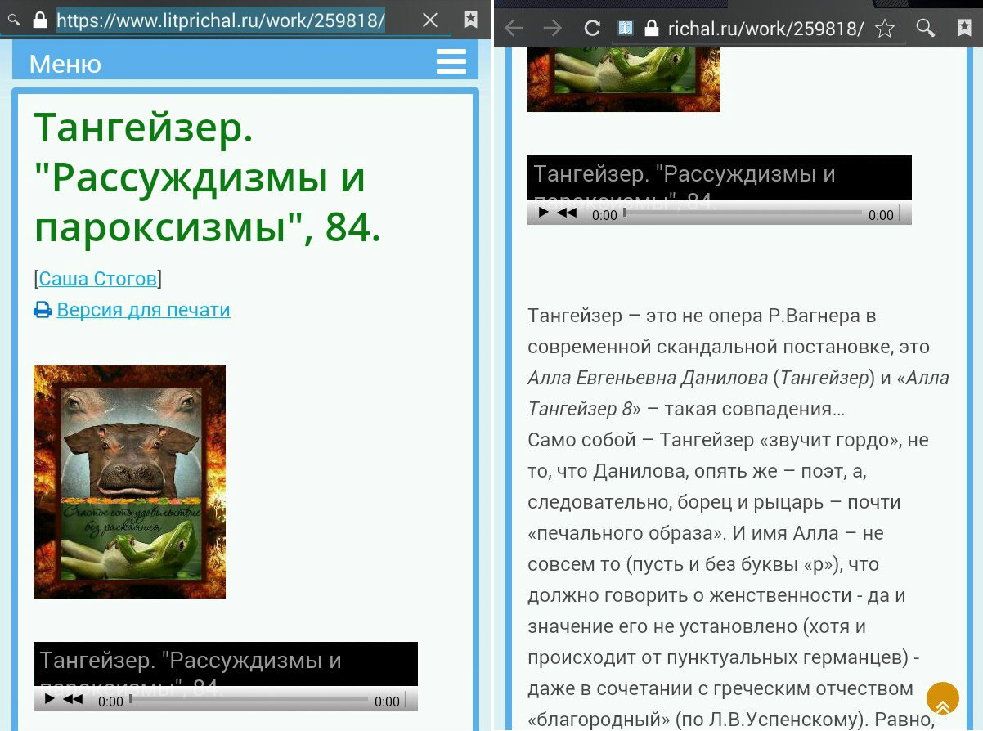Screen dimensions: 983x731
Task: Click the browser forward arrow
Action: (553, 29)
